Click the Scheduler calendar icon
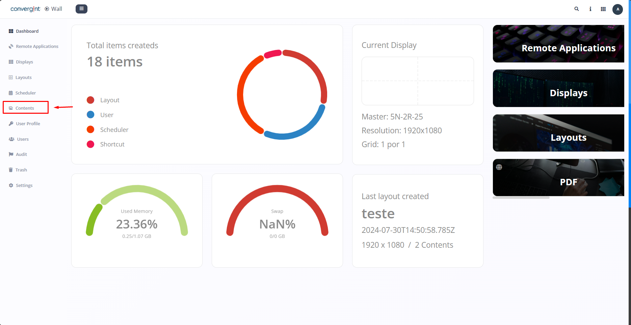631x325 pixels. [11, 93]
